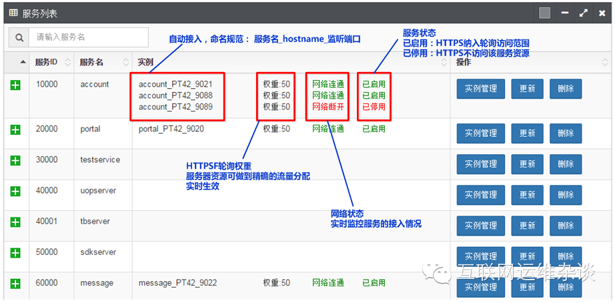Select instance message_PT42_9022
The height and width of the screenshot is (303, 615).
[177, 283]
